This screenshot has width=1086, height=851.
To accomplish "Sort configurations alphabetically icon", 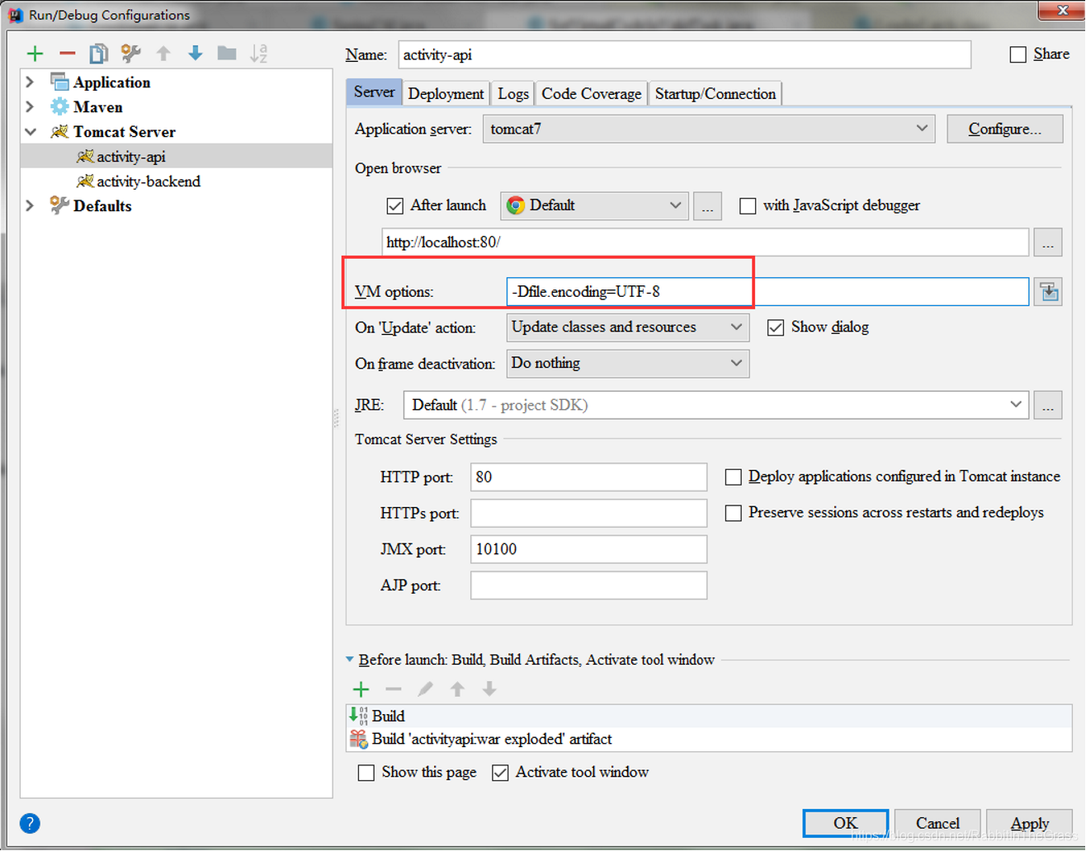I will click(258, 54).
